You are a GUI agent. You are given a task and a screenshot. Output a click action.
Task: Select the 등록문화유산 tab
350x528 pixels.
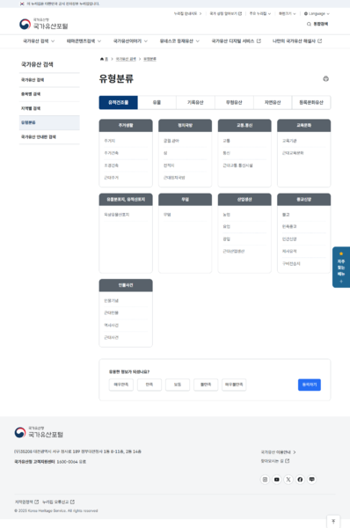click(x=311, y=102)
